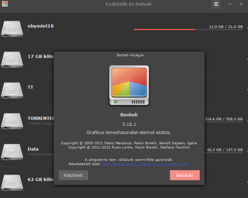Image resolution: width=248 pixels, height=198 pixels.
Task: Click the TORRENTEK drive icon
Action: point(12,121)
